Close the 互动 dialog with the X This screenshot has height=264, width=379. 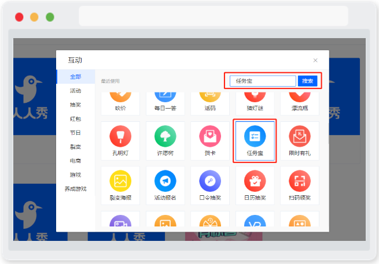pyautogui.click(x=315, y=60)
